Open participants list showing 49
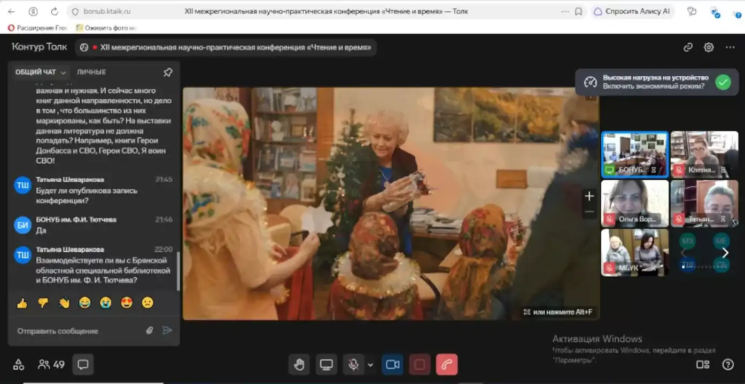Image resolution: width=745 pixels, height=384 pixels. (51, 365)
